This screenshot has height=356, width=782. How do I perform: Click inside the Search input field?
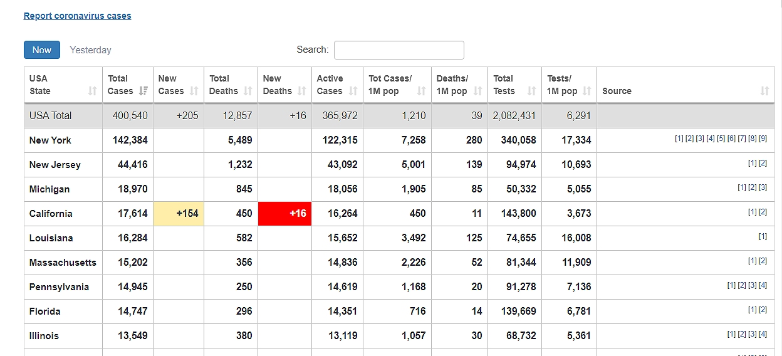coord(399,50)
